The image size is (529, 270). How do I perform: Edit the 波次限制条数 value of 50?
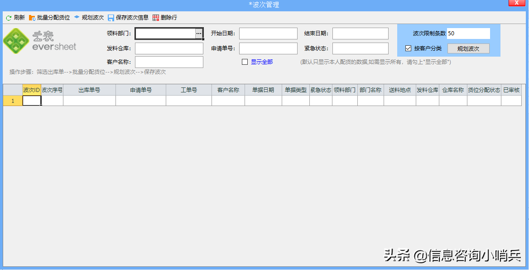(467, 33)
